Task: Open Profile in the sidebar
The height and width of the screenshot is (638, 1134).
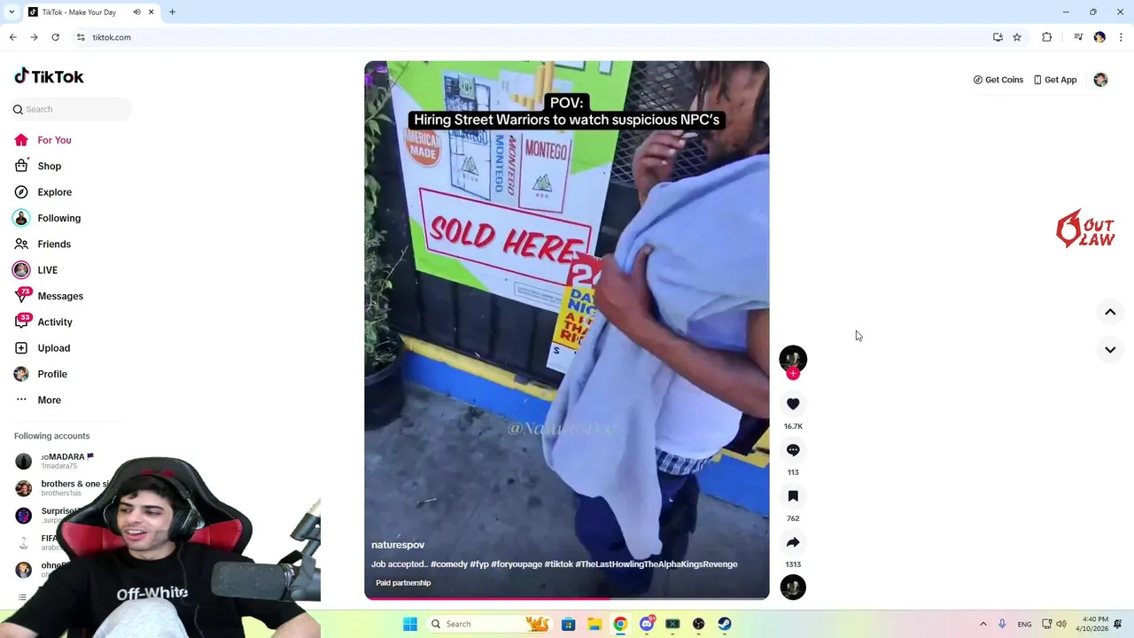Action: (x=52, y=374)
